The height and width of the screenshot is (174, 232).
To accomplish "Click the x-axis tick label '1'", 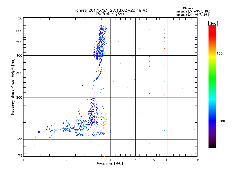I will (x=23, y=160).
